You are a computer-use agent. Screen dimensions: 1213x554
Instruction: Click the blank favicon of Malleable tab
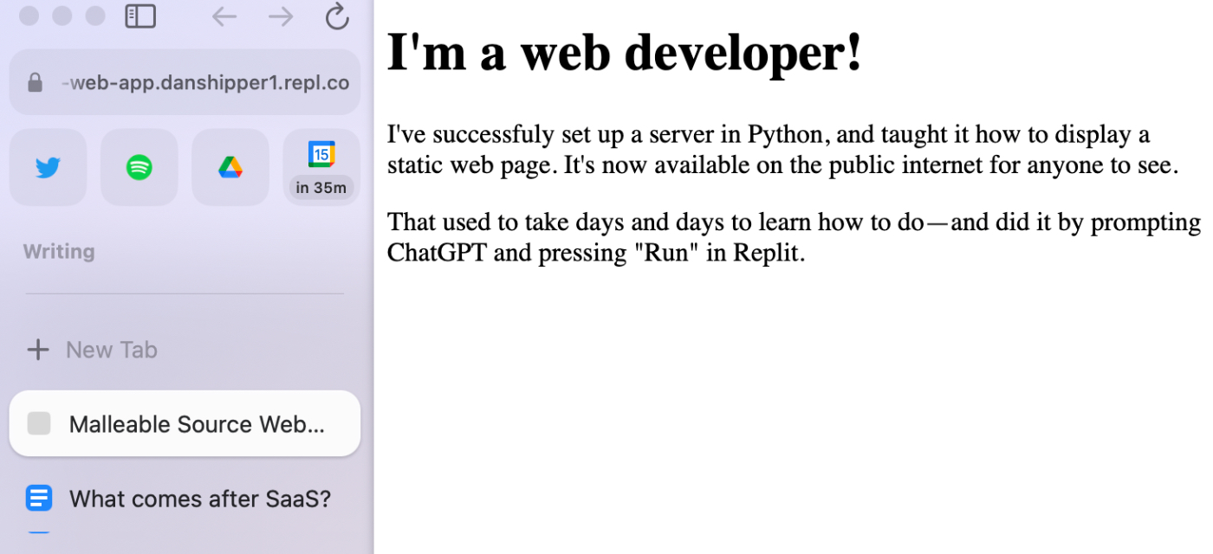point(39,423)
